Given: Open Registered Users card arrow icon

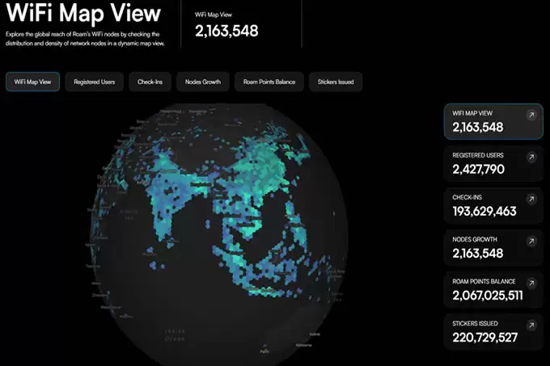Looking at the screenshot, I should (x=531, y=157).
